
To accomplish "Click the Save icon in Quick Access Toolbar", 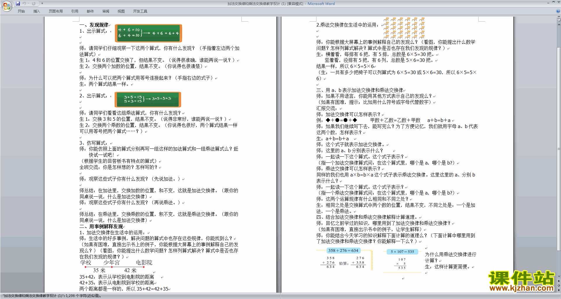I will click(18, 4).
